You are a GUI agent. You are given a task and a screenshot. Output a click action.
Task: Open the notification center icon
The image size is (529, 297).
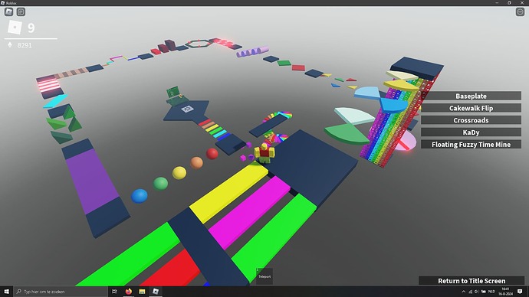(x=520, y=292)
